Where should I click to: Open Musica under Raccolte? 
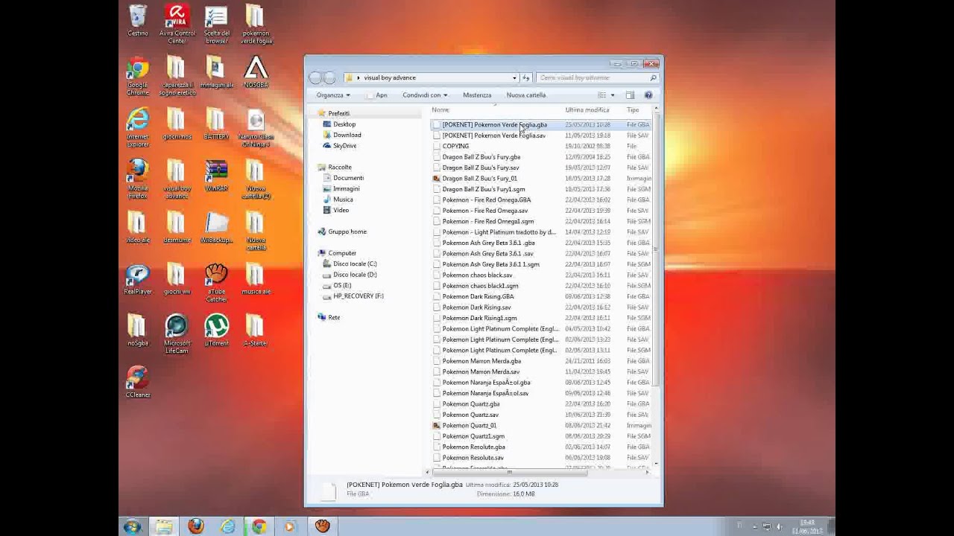[x=343, y=200]
